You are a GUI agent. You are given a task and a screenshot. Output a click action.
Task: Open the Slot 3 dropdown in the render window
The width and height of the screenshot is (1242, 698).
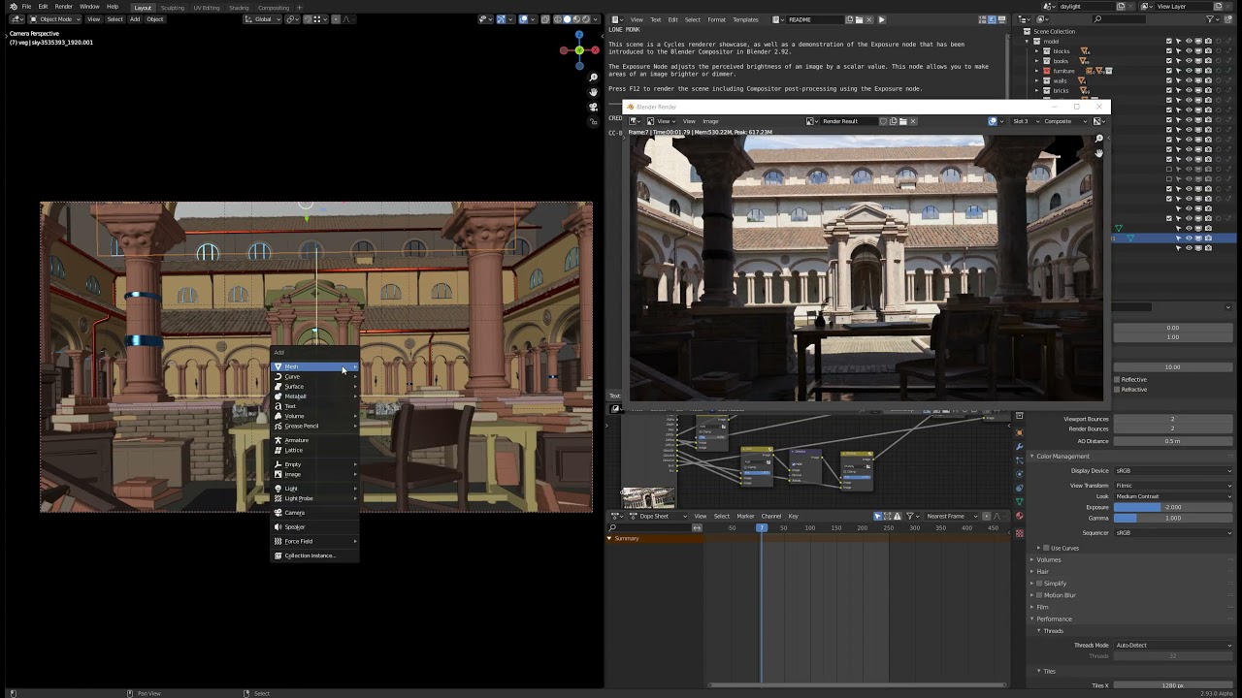point(1021,121)
